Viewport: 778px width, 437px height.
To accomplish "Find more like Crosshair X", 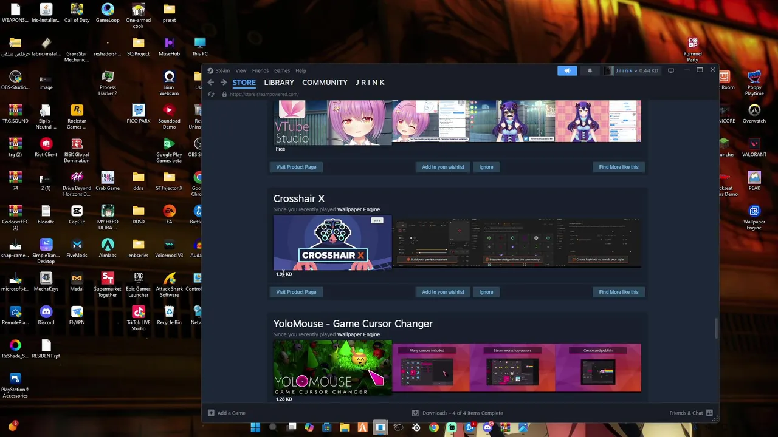I will coord(619,292).
